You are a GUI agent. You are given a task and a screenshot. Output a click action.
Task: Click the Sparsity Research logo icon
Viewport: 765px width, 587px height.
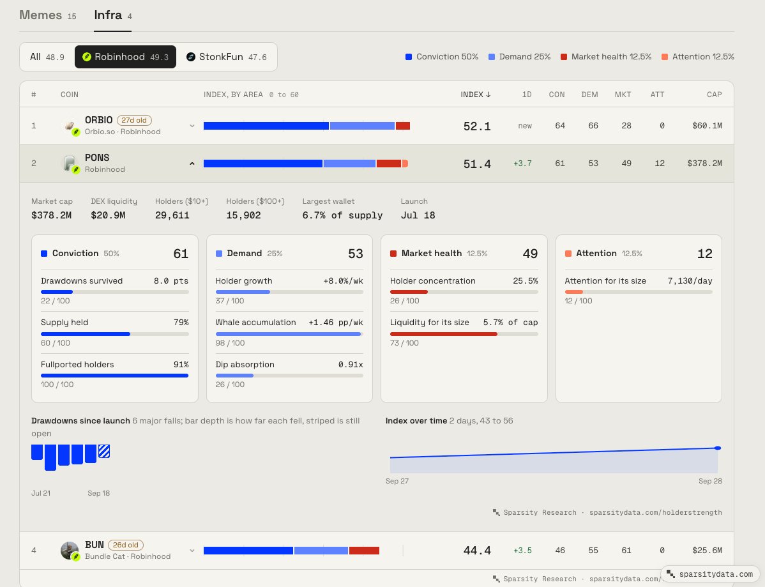click(x=496, y=512)
